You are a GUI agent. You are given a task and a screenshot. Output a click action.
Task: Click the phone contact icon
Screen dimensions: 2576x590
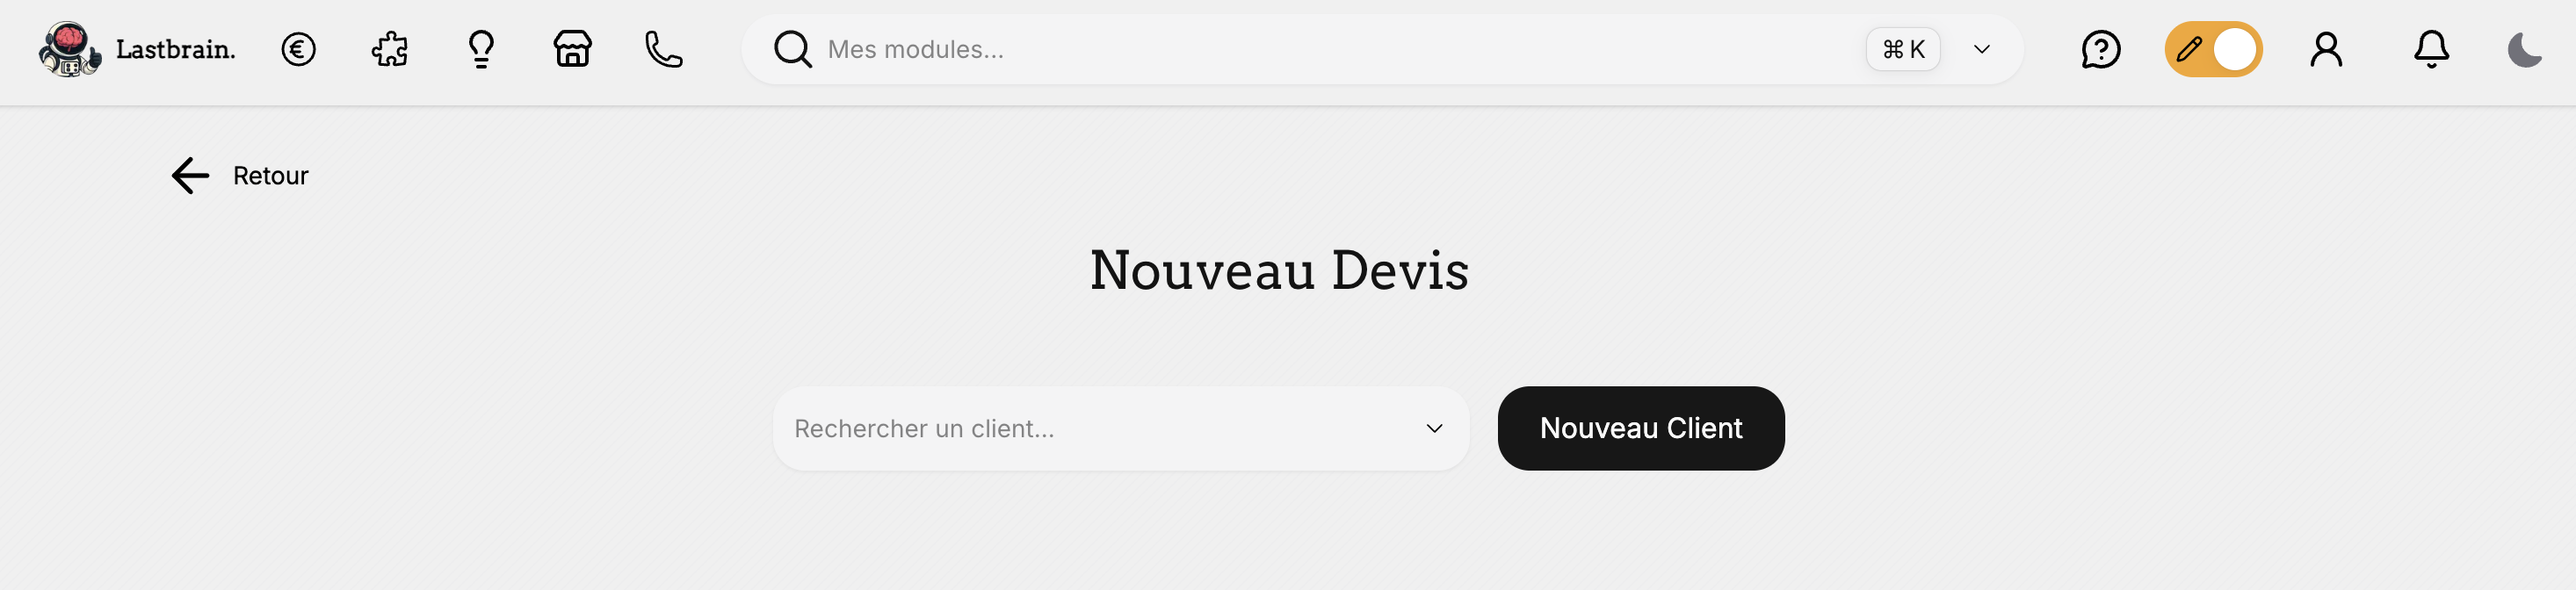pyautogui.click(x=664, y=49)
